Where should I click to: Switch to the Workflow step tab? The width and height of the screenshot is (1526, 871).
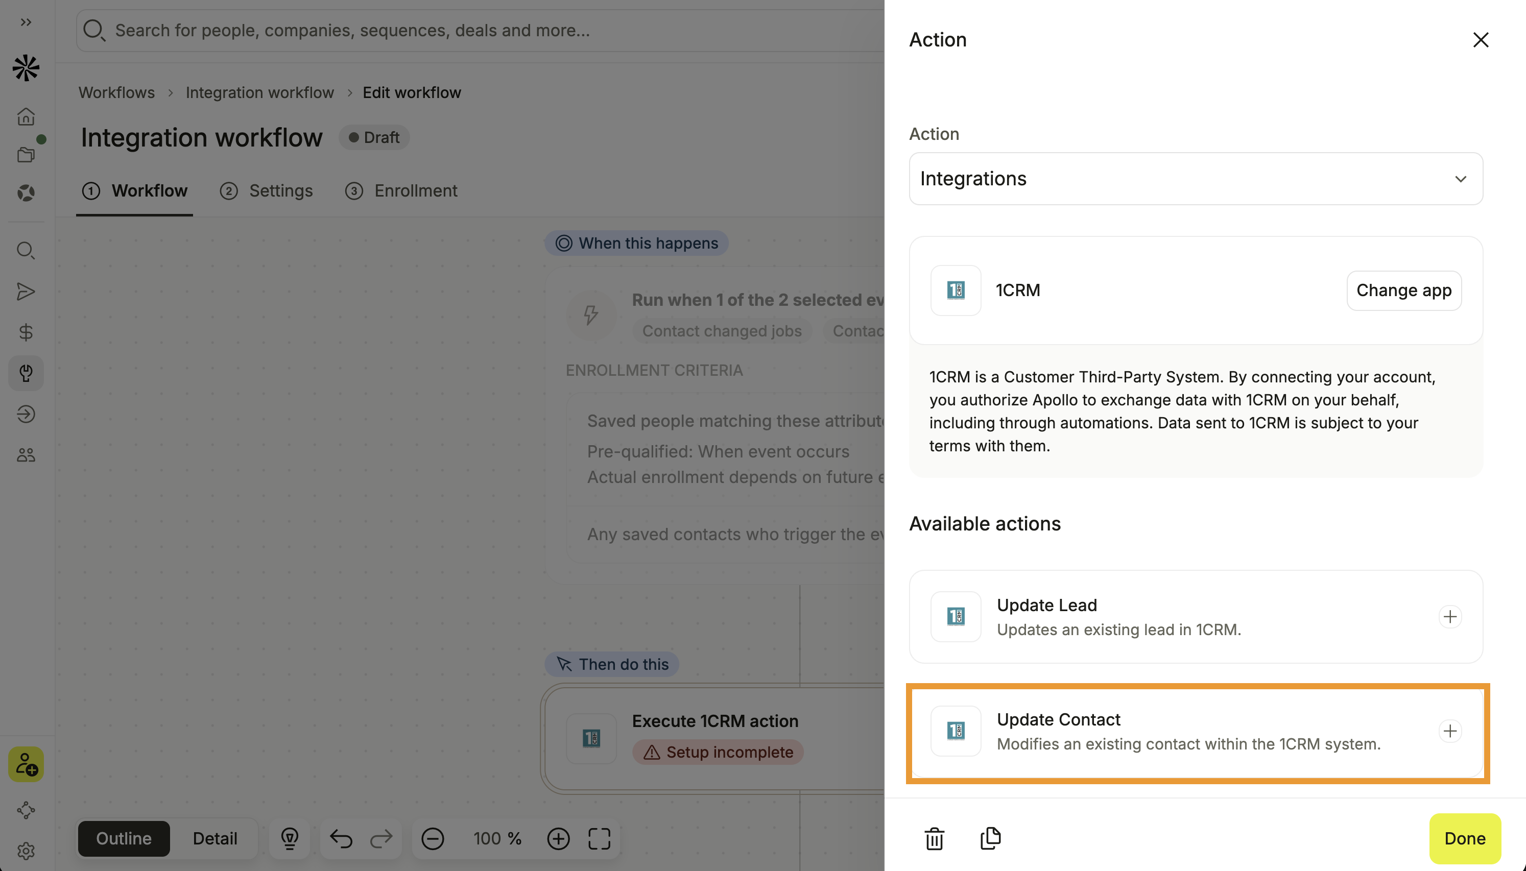(x=135, y=191)
